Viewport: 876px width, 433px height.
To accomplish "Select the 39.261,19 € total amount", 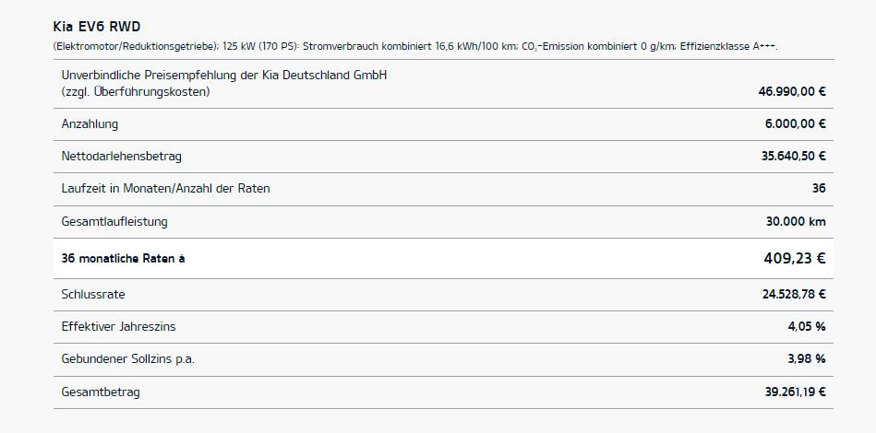I will (795, 392).
